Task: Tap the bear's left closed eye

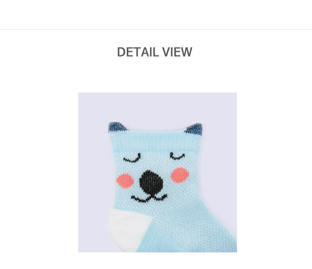Action: (132, 158)
